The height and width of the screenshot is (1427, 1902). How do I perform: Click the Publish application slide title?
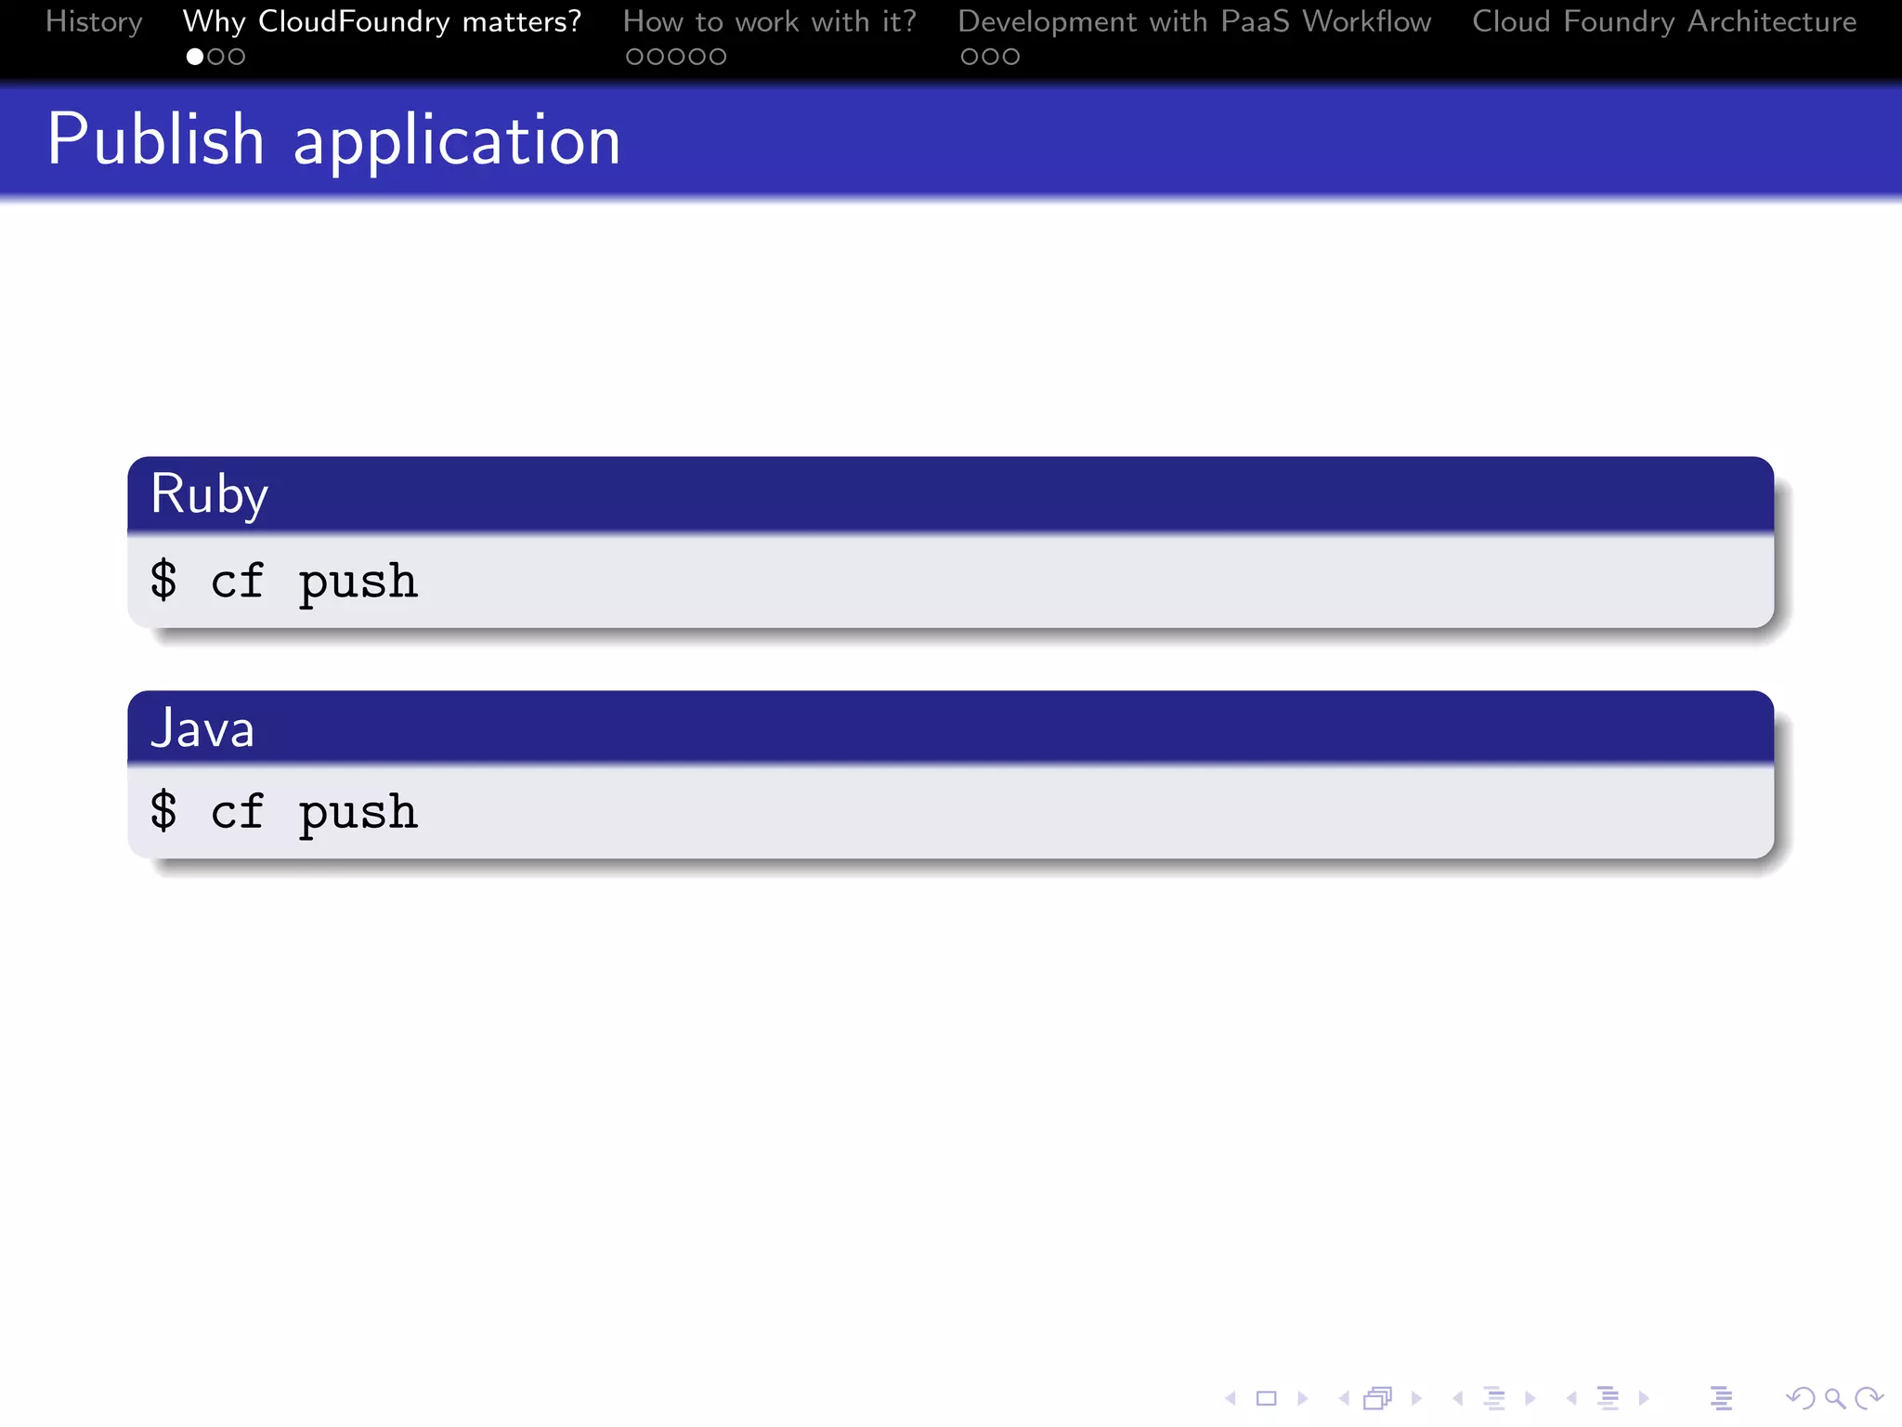click(333, 140)
